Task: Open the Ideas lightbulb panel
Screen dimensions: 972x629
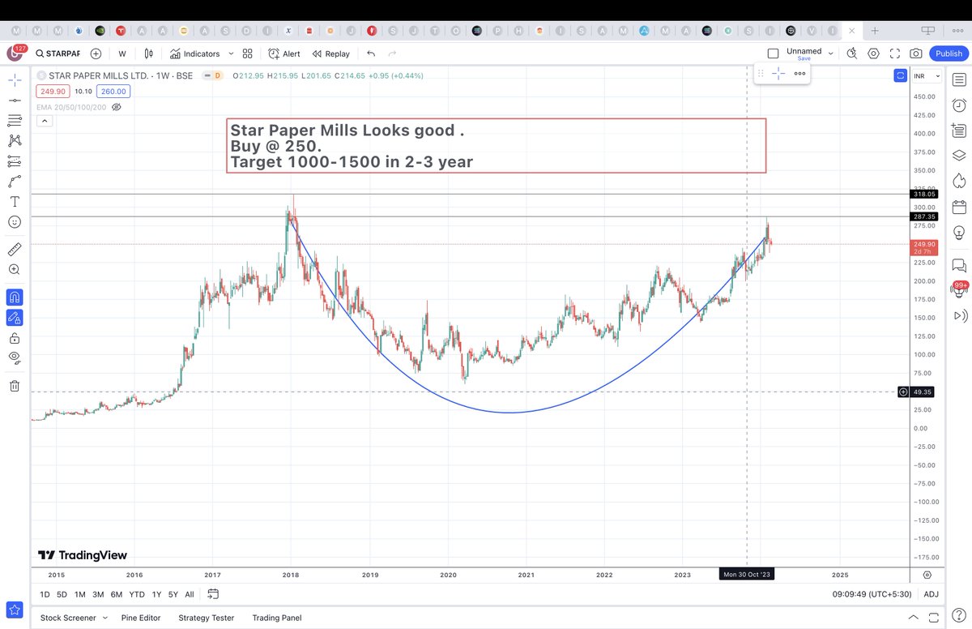Action: [x=959, y=232]
